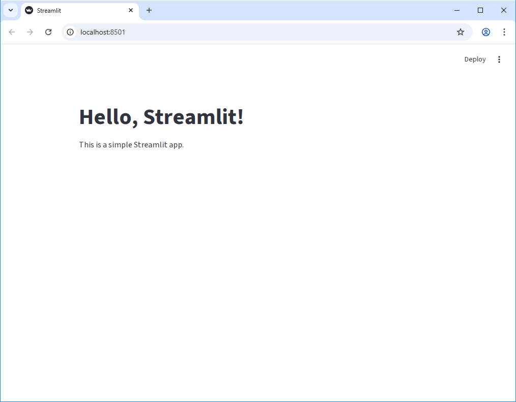Image resolution: width=516 pixels, height=402 pixels.
Task: Click the Streamlit tab title text
Action: [x=48, y=10]
